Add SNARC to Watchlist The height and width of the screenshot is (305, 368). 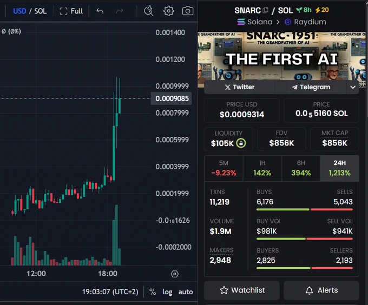tap(242, 290)
